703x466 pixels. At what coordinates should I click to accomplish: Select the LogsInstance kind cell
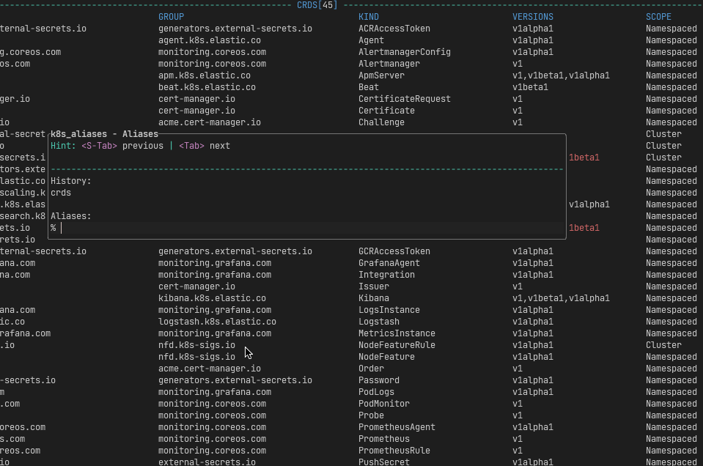click(389, 310)
